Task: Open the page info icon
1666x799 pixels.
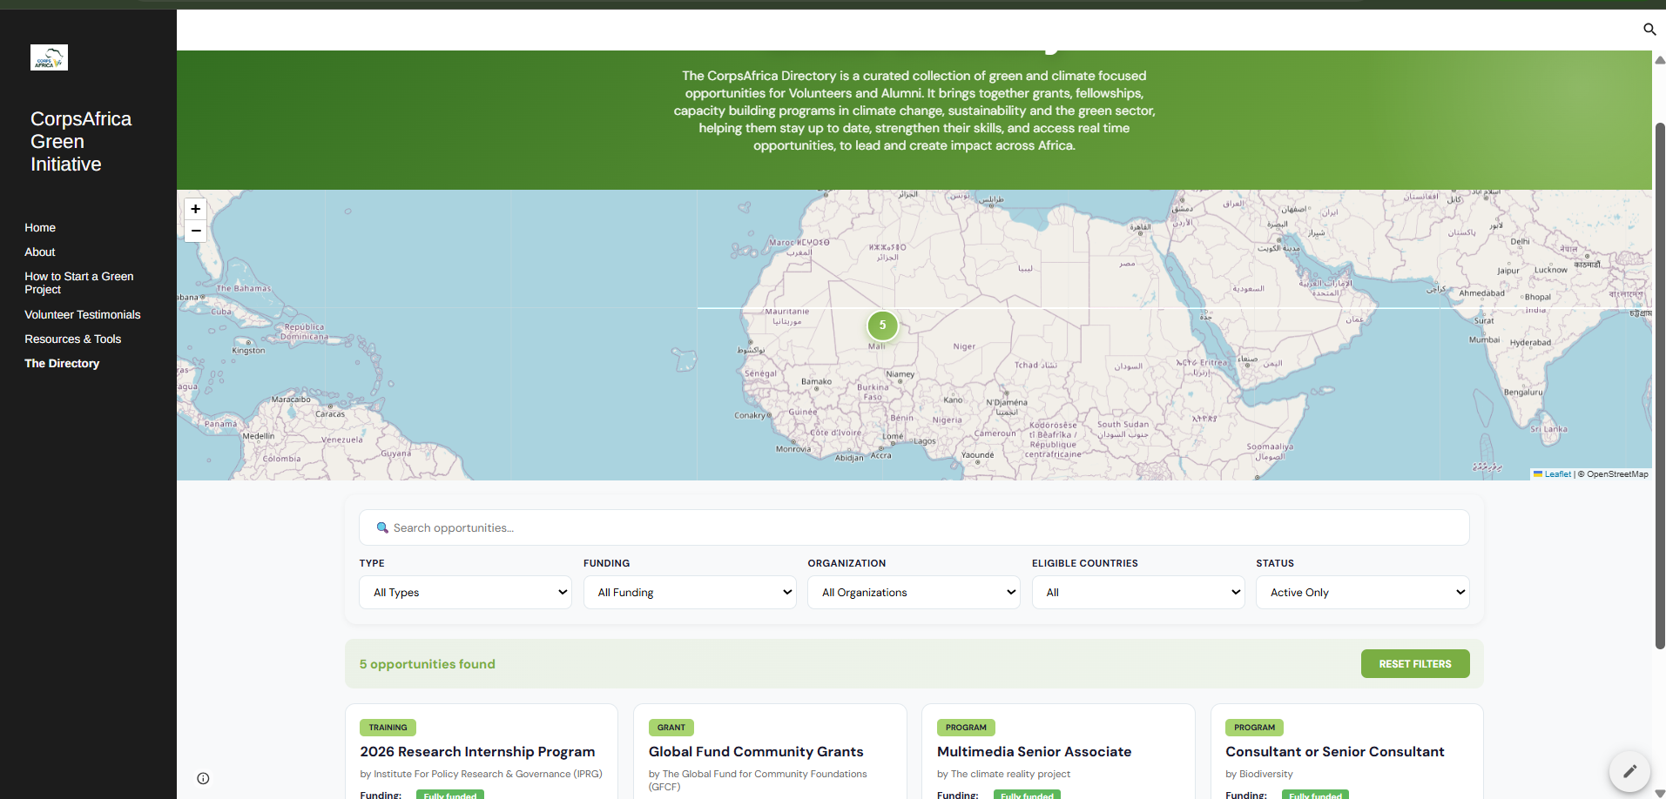Action: click(203, 778)
